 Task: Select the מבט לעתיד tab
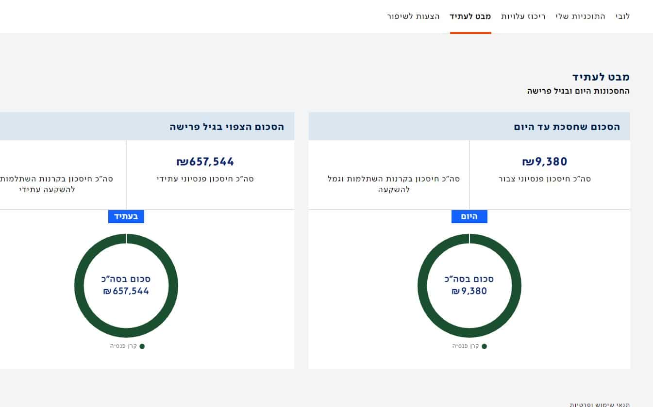(x=470, y=16)
